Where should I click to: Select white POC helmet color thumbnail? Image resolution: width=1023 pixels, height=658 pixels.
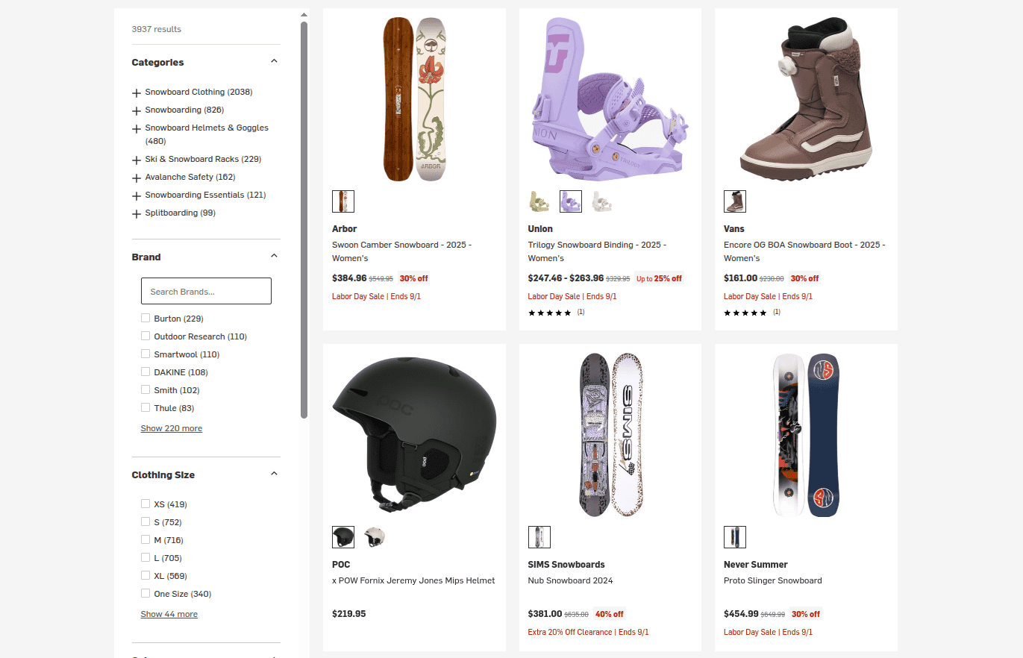pyautogui.click(x=375, y=537)
